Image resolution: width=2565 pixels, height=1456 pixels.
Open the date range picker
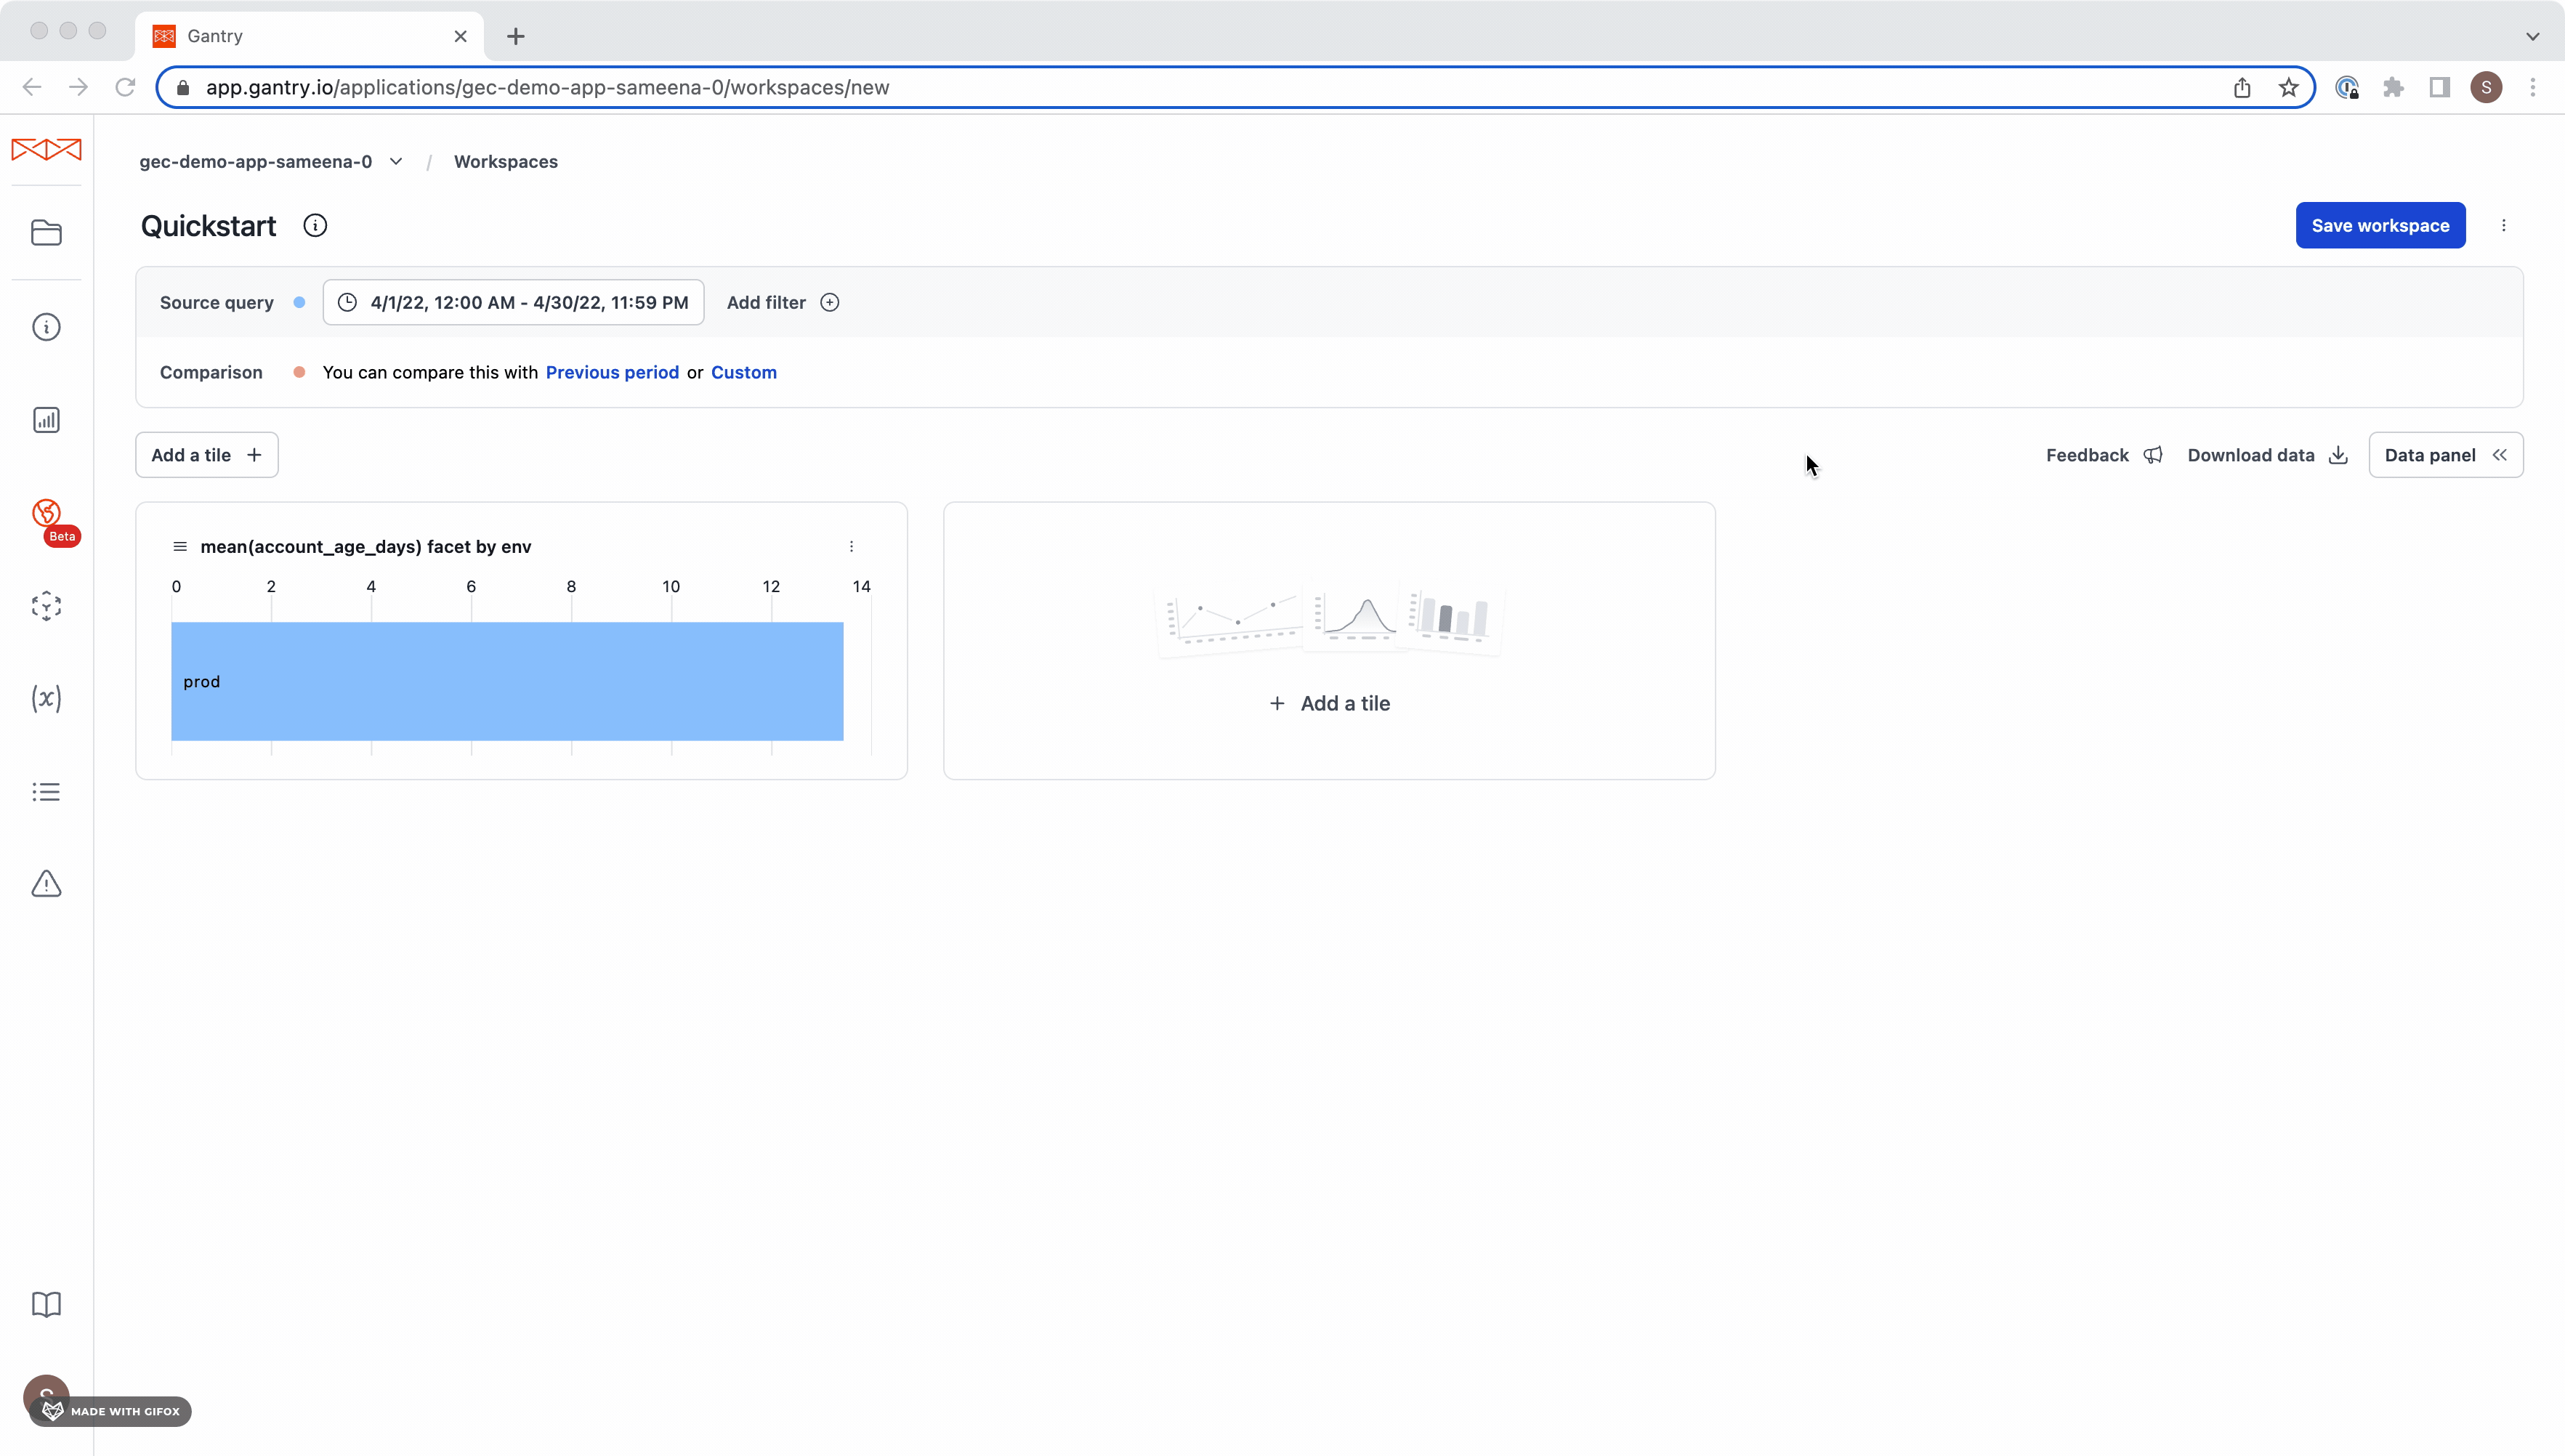[x=513, y=303]
